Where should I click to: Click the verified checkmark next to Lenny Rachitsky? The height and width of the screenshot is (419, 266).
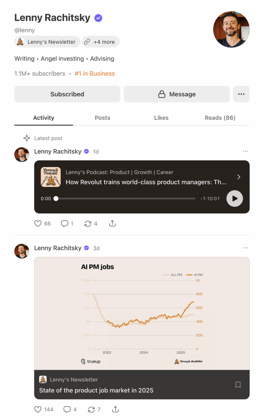click(98, 18)
